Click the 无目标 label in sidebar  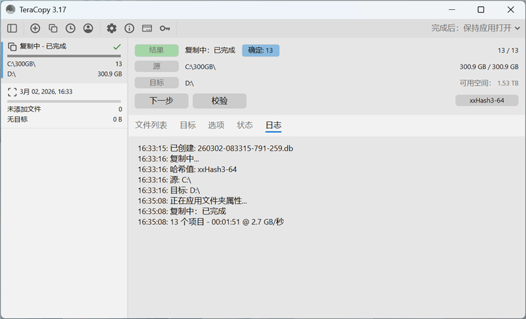tap(18, 119)
